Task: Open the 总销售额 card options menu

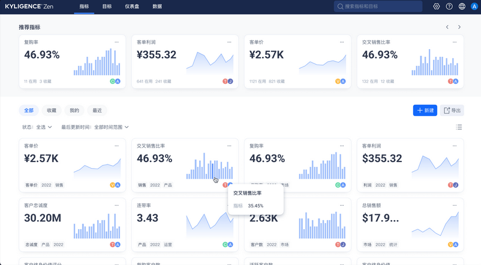Action: tap(454, 206)
